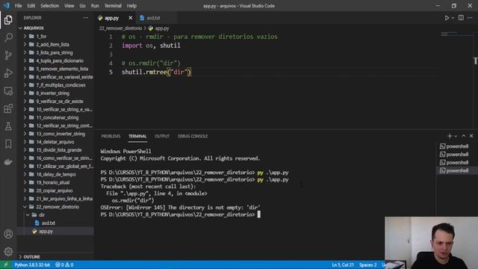Switch to the Debug Console tab
The width and height of the screenshot is (478, 269).
193,136
